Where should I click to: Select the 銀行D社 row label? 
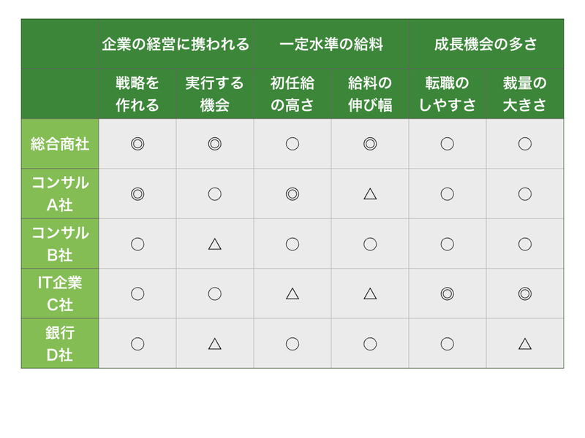click(x=60, y=343)
